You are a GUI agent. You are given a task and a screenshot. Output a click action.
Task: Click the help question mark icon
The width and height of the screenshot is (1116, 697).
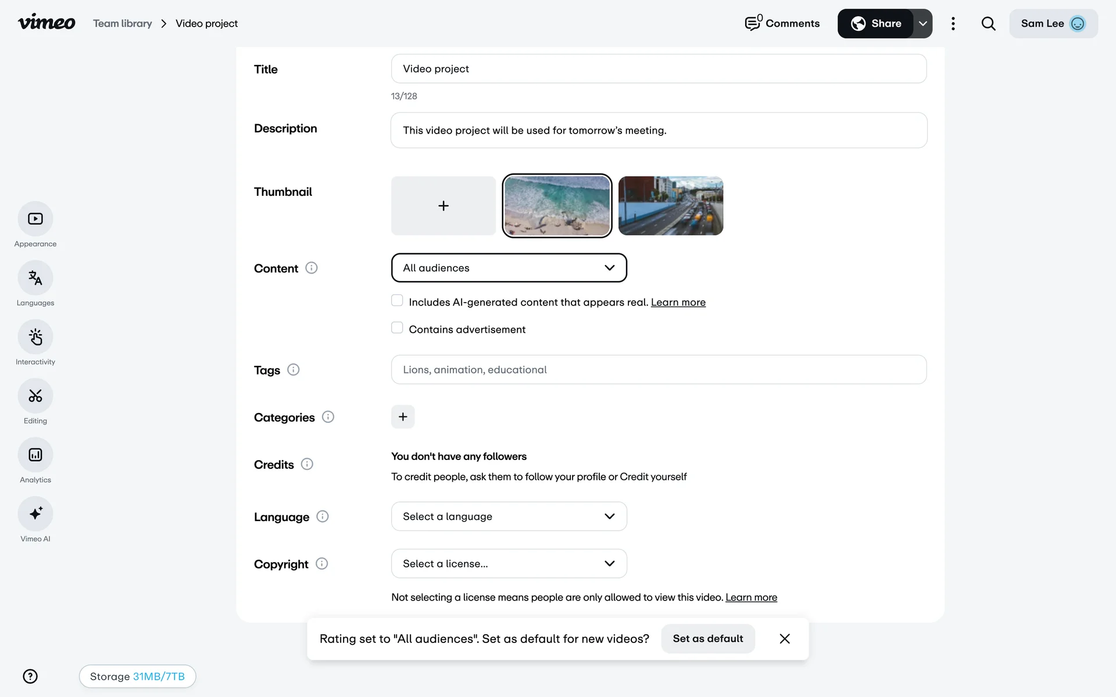30,676
